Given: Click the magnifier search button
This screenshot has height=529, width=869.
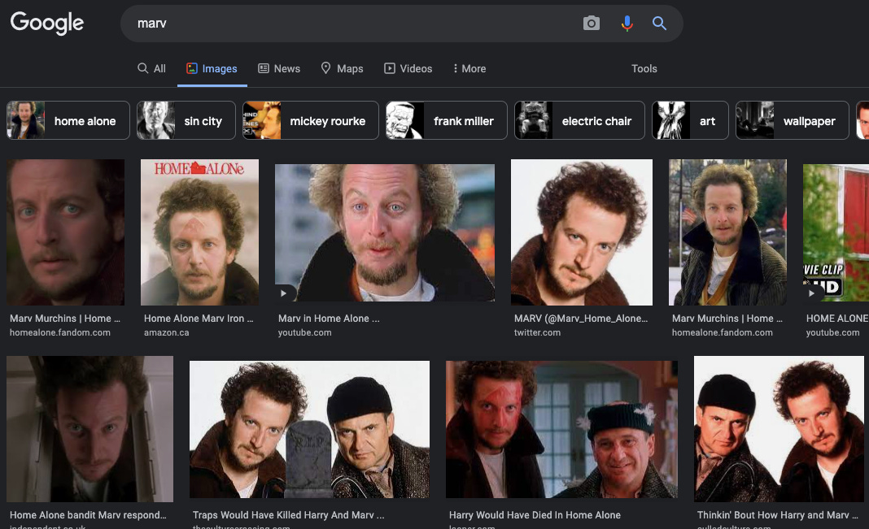Looking at the screenshot, I should [659, 24].
